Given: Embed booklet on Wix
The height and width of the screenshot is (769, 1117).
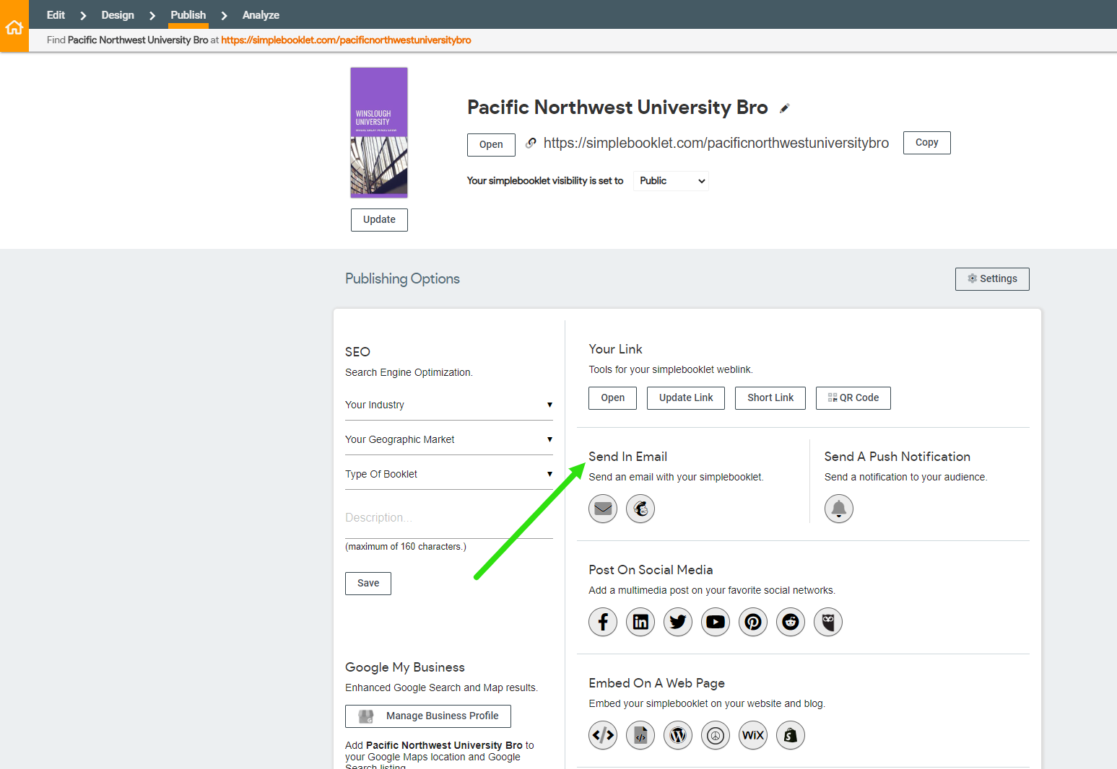Looking at the screenshot, I should 753,735.
